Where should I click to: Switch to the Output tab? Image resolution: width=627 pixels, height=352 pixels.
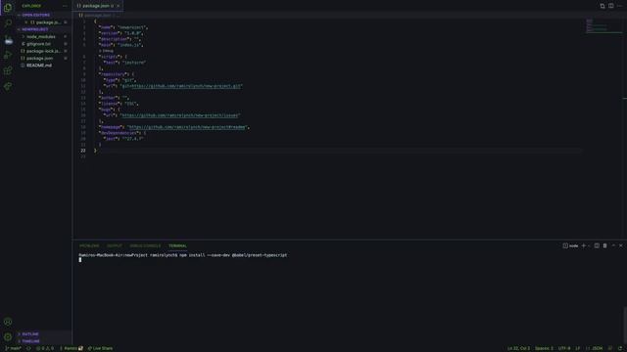coord(115,245)
